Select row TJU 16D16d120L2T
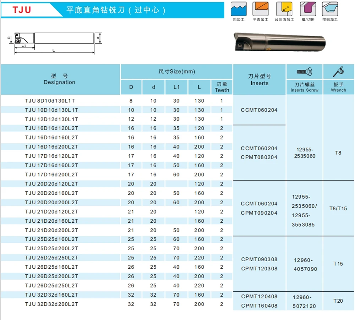This screenshot has width=355, height=320. [x=116, y=128]
